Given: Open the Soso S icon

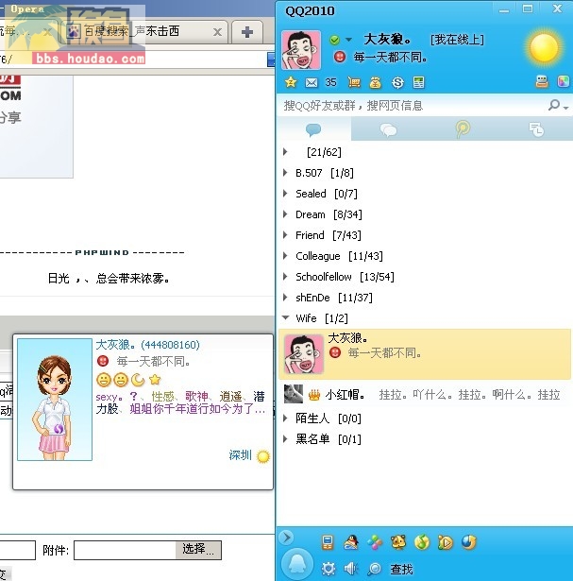Looking at the screenshot, I should tap(397, 82).
